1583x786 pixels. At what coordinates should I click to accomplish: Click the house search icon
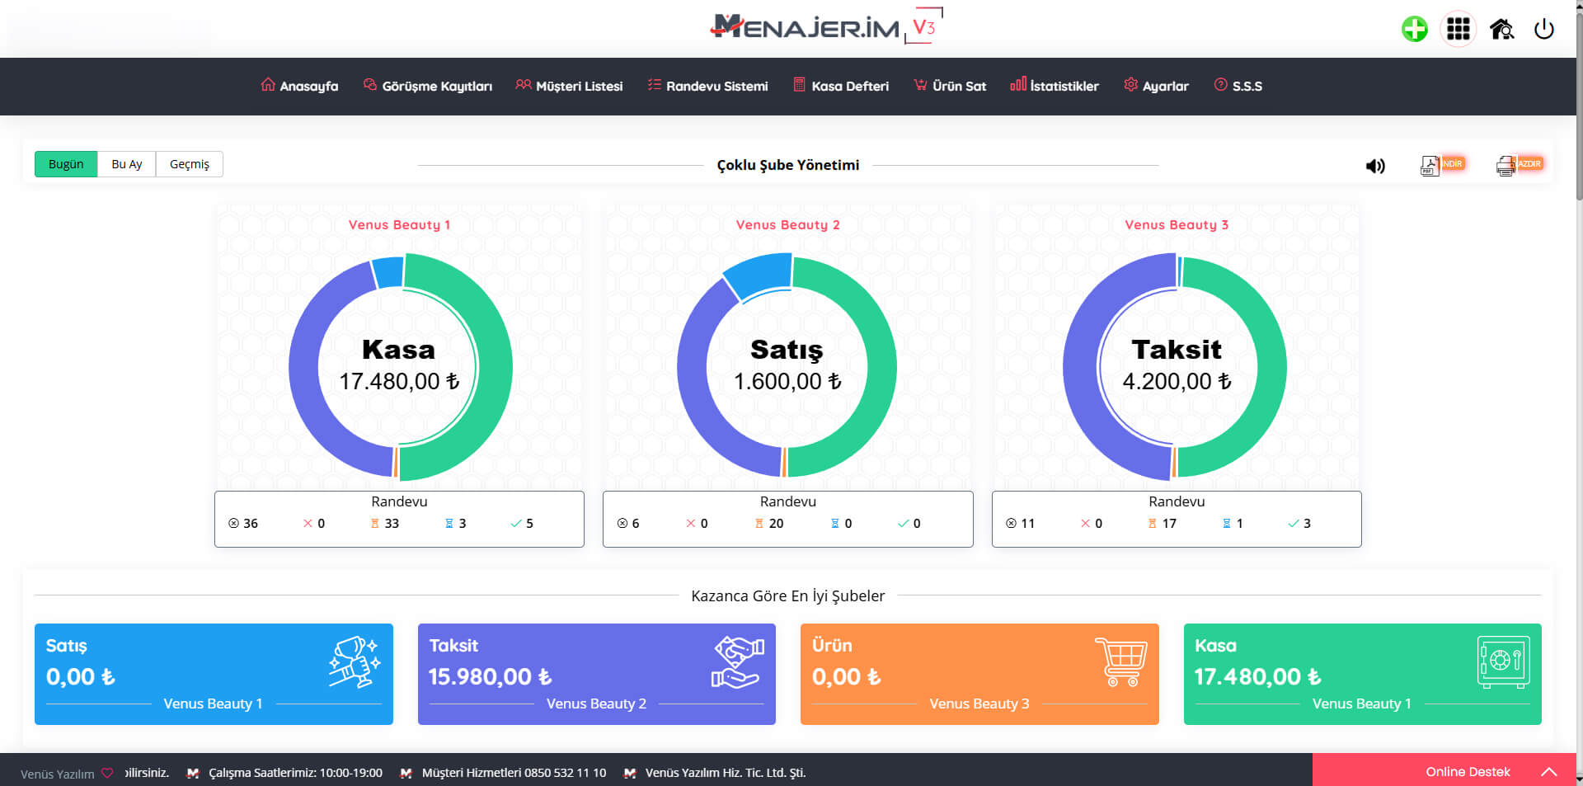point(1501,30)
